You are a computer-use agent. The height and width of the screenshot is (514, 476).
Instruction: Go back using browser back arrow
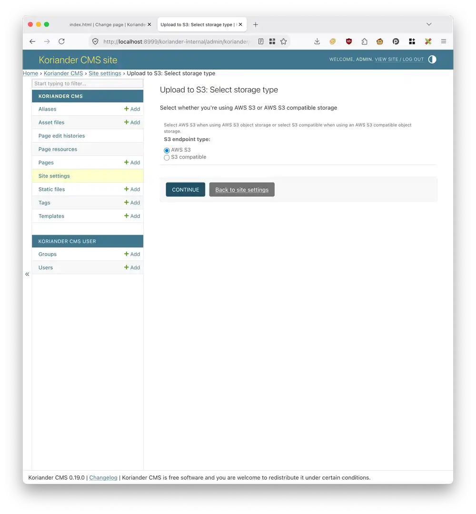click(32, 41)
